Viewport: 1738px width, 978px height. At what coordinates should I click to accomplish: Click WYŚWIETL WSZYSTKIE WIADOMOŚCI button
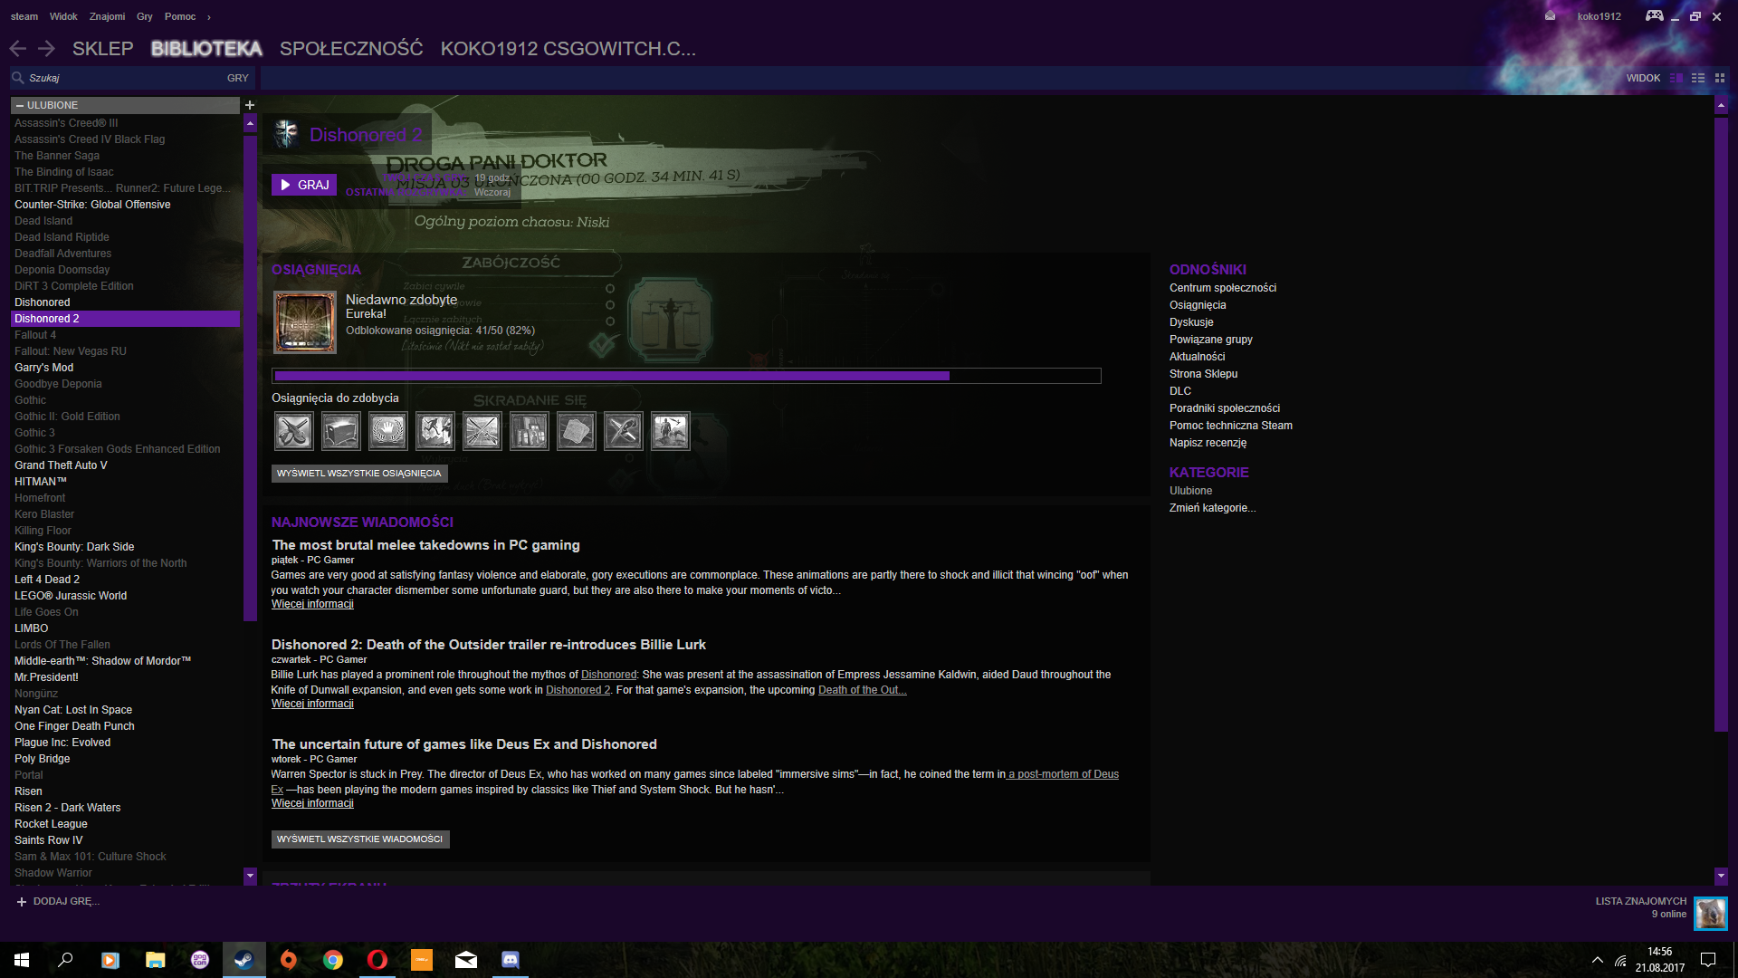click(x=360, y=839)
